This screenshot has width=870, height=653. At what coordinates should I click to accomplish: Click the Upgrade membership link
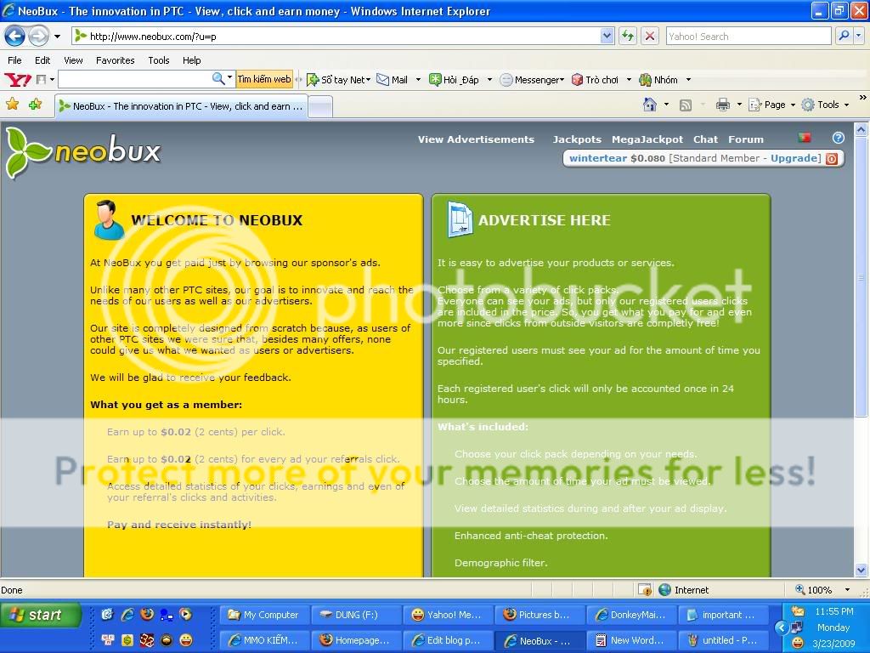coord(794,158)
